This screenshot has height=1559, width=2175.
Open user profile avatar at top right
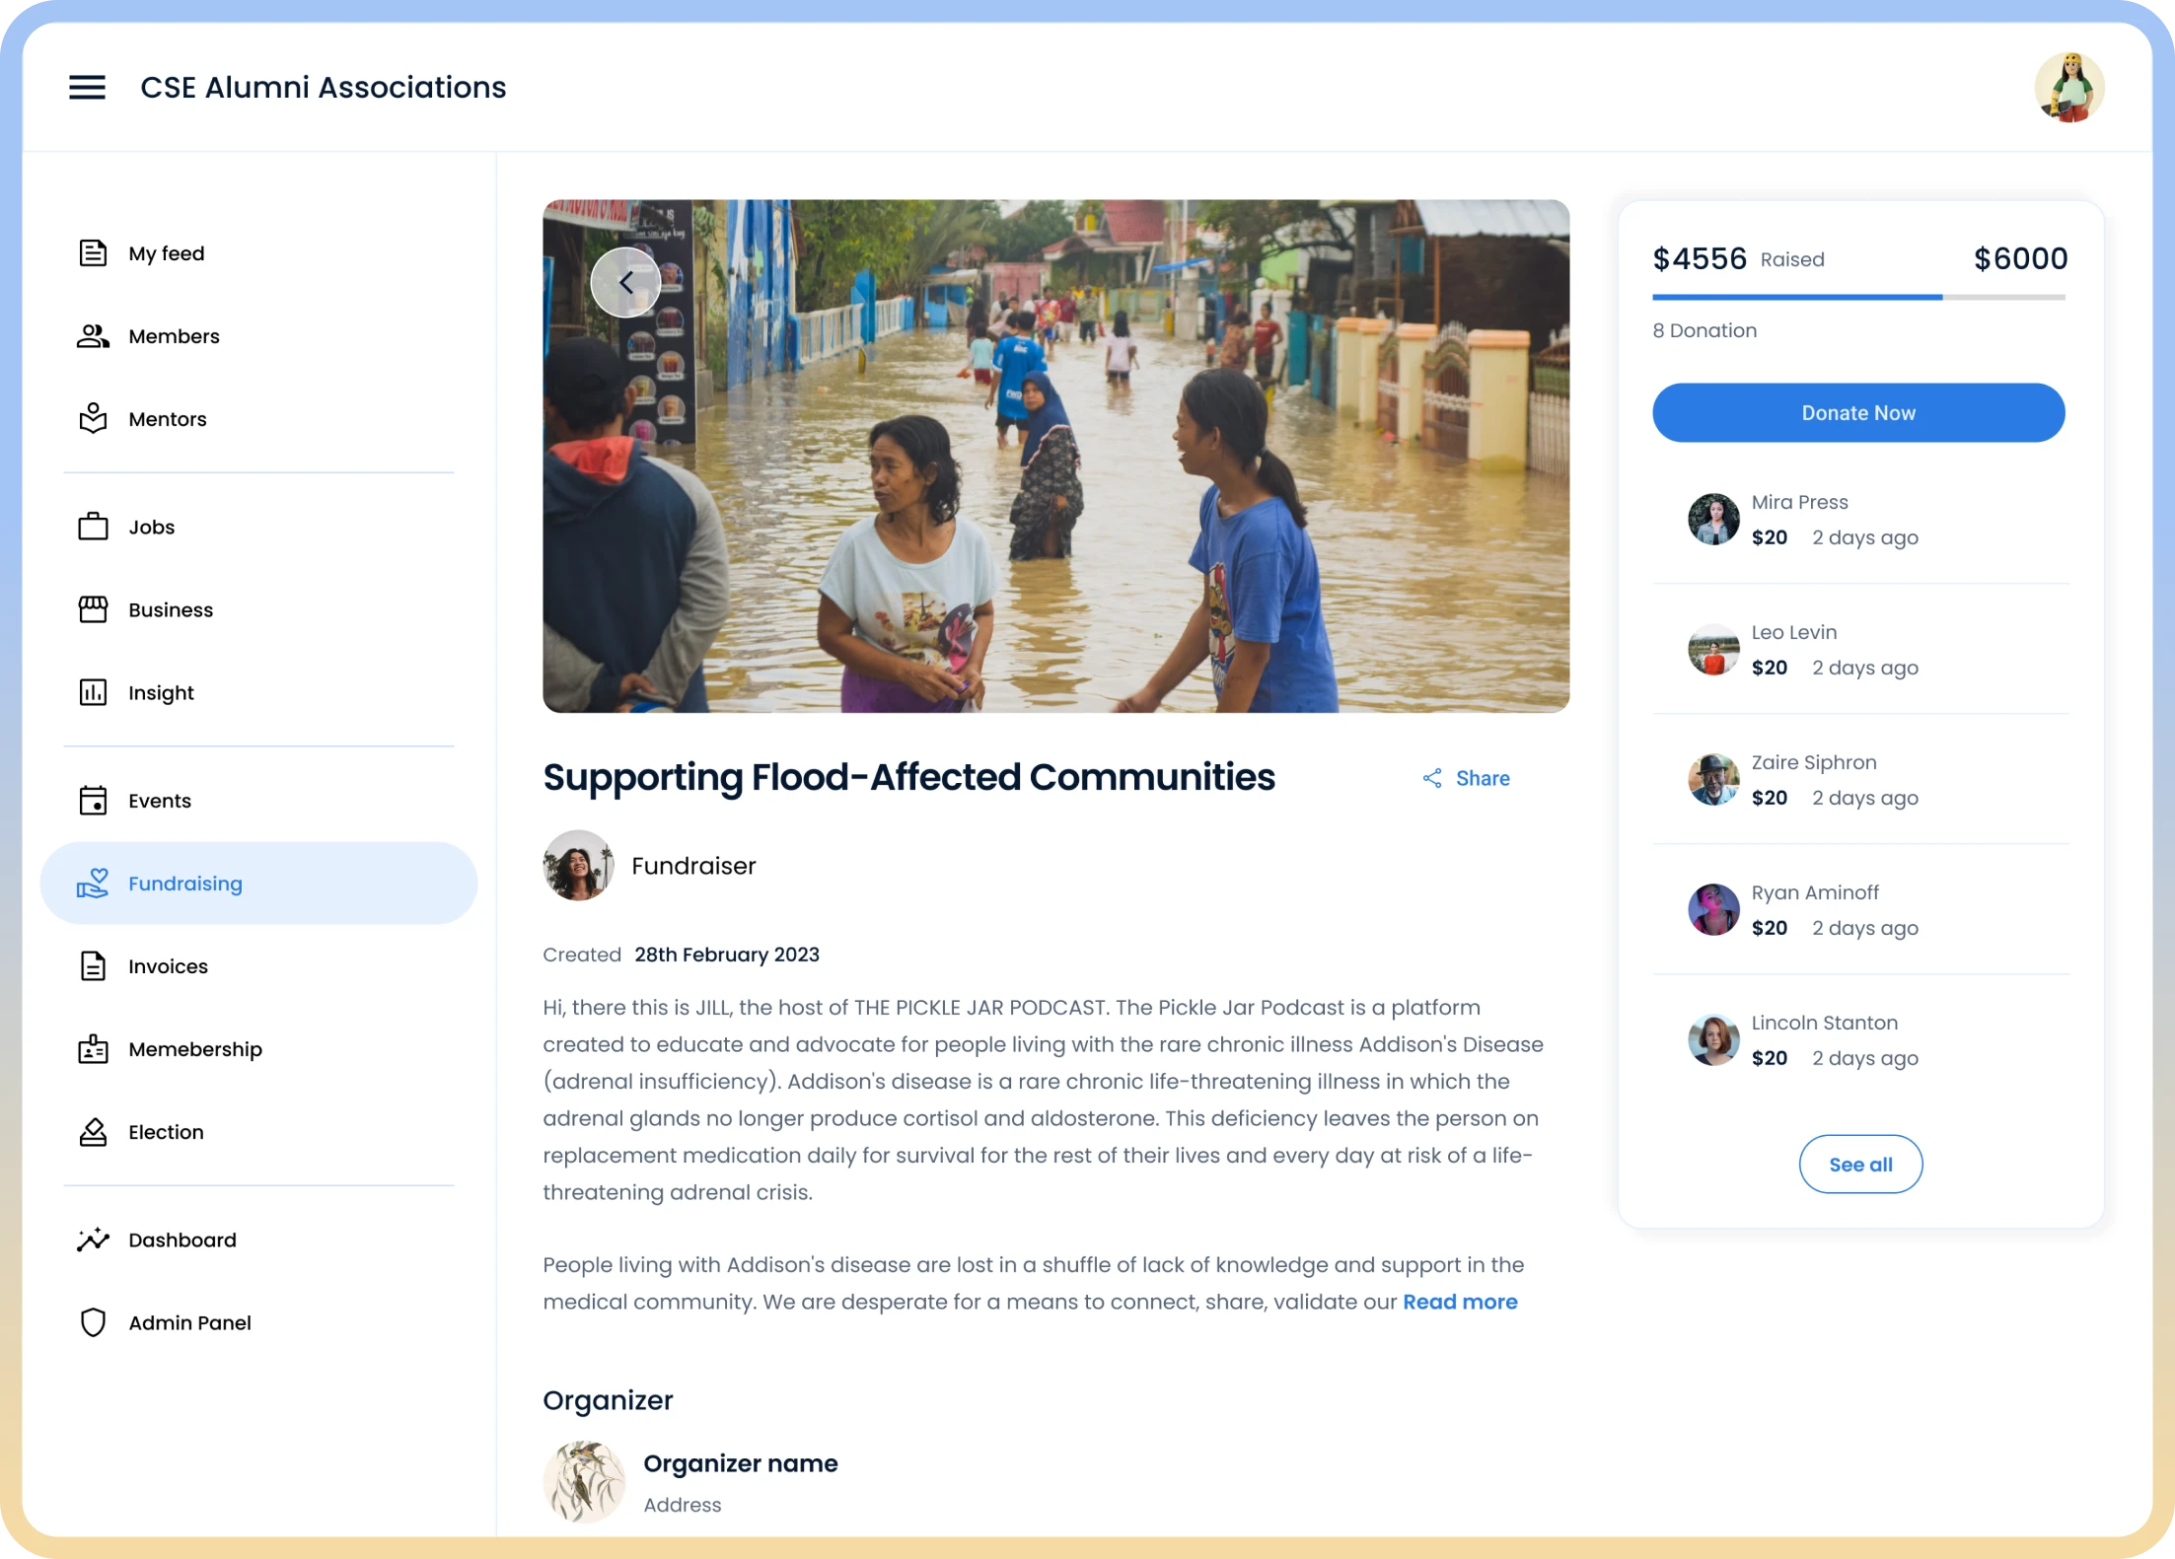pyautogui.click(x=2069, y=87)
